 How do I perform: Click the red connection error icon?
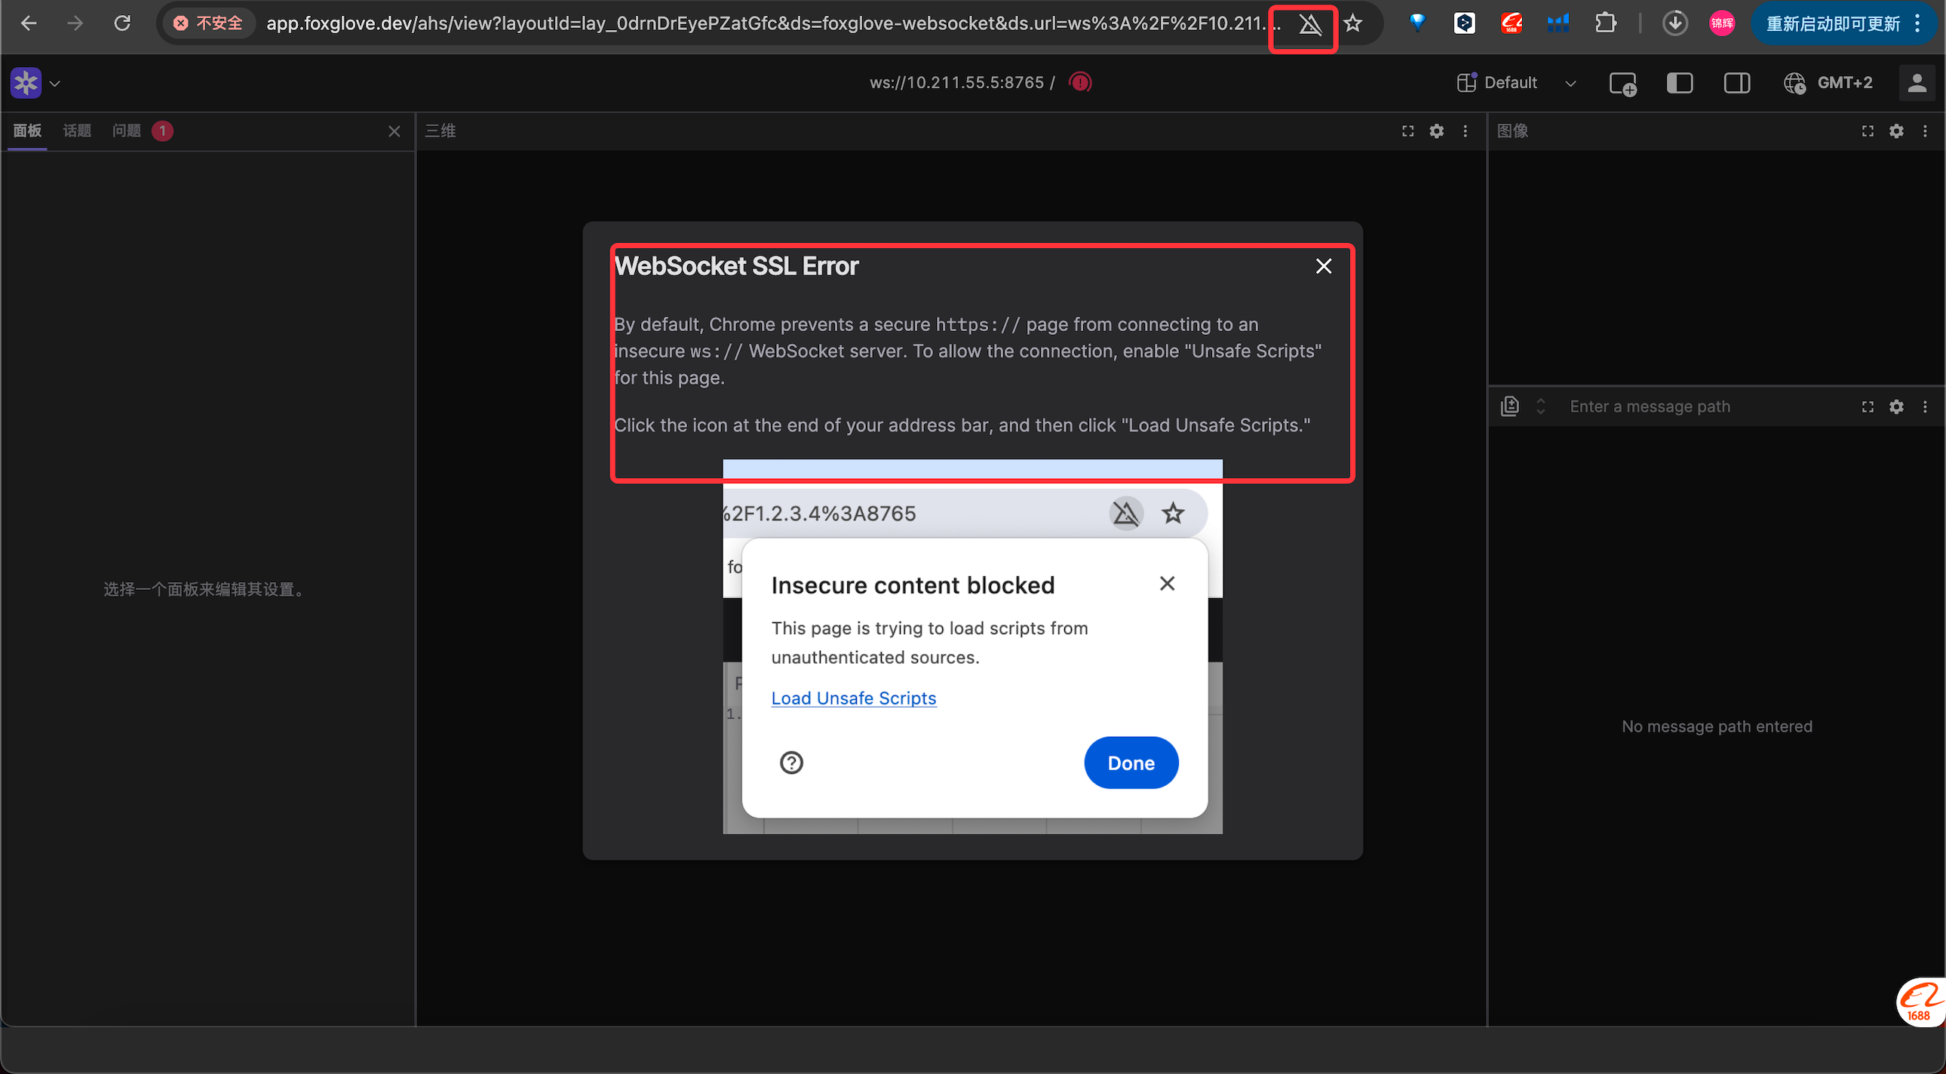(1080, 82)
